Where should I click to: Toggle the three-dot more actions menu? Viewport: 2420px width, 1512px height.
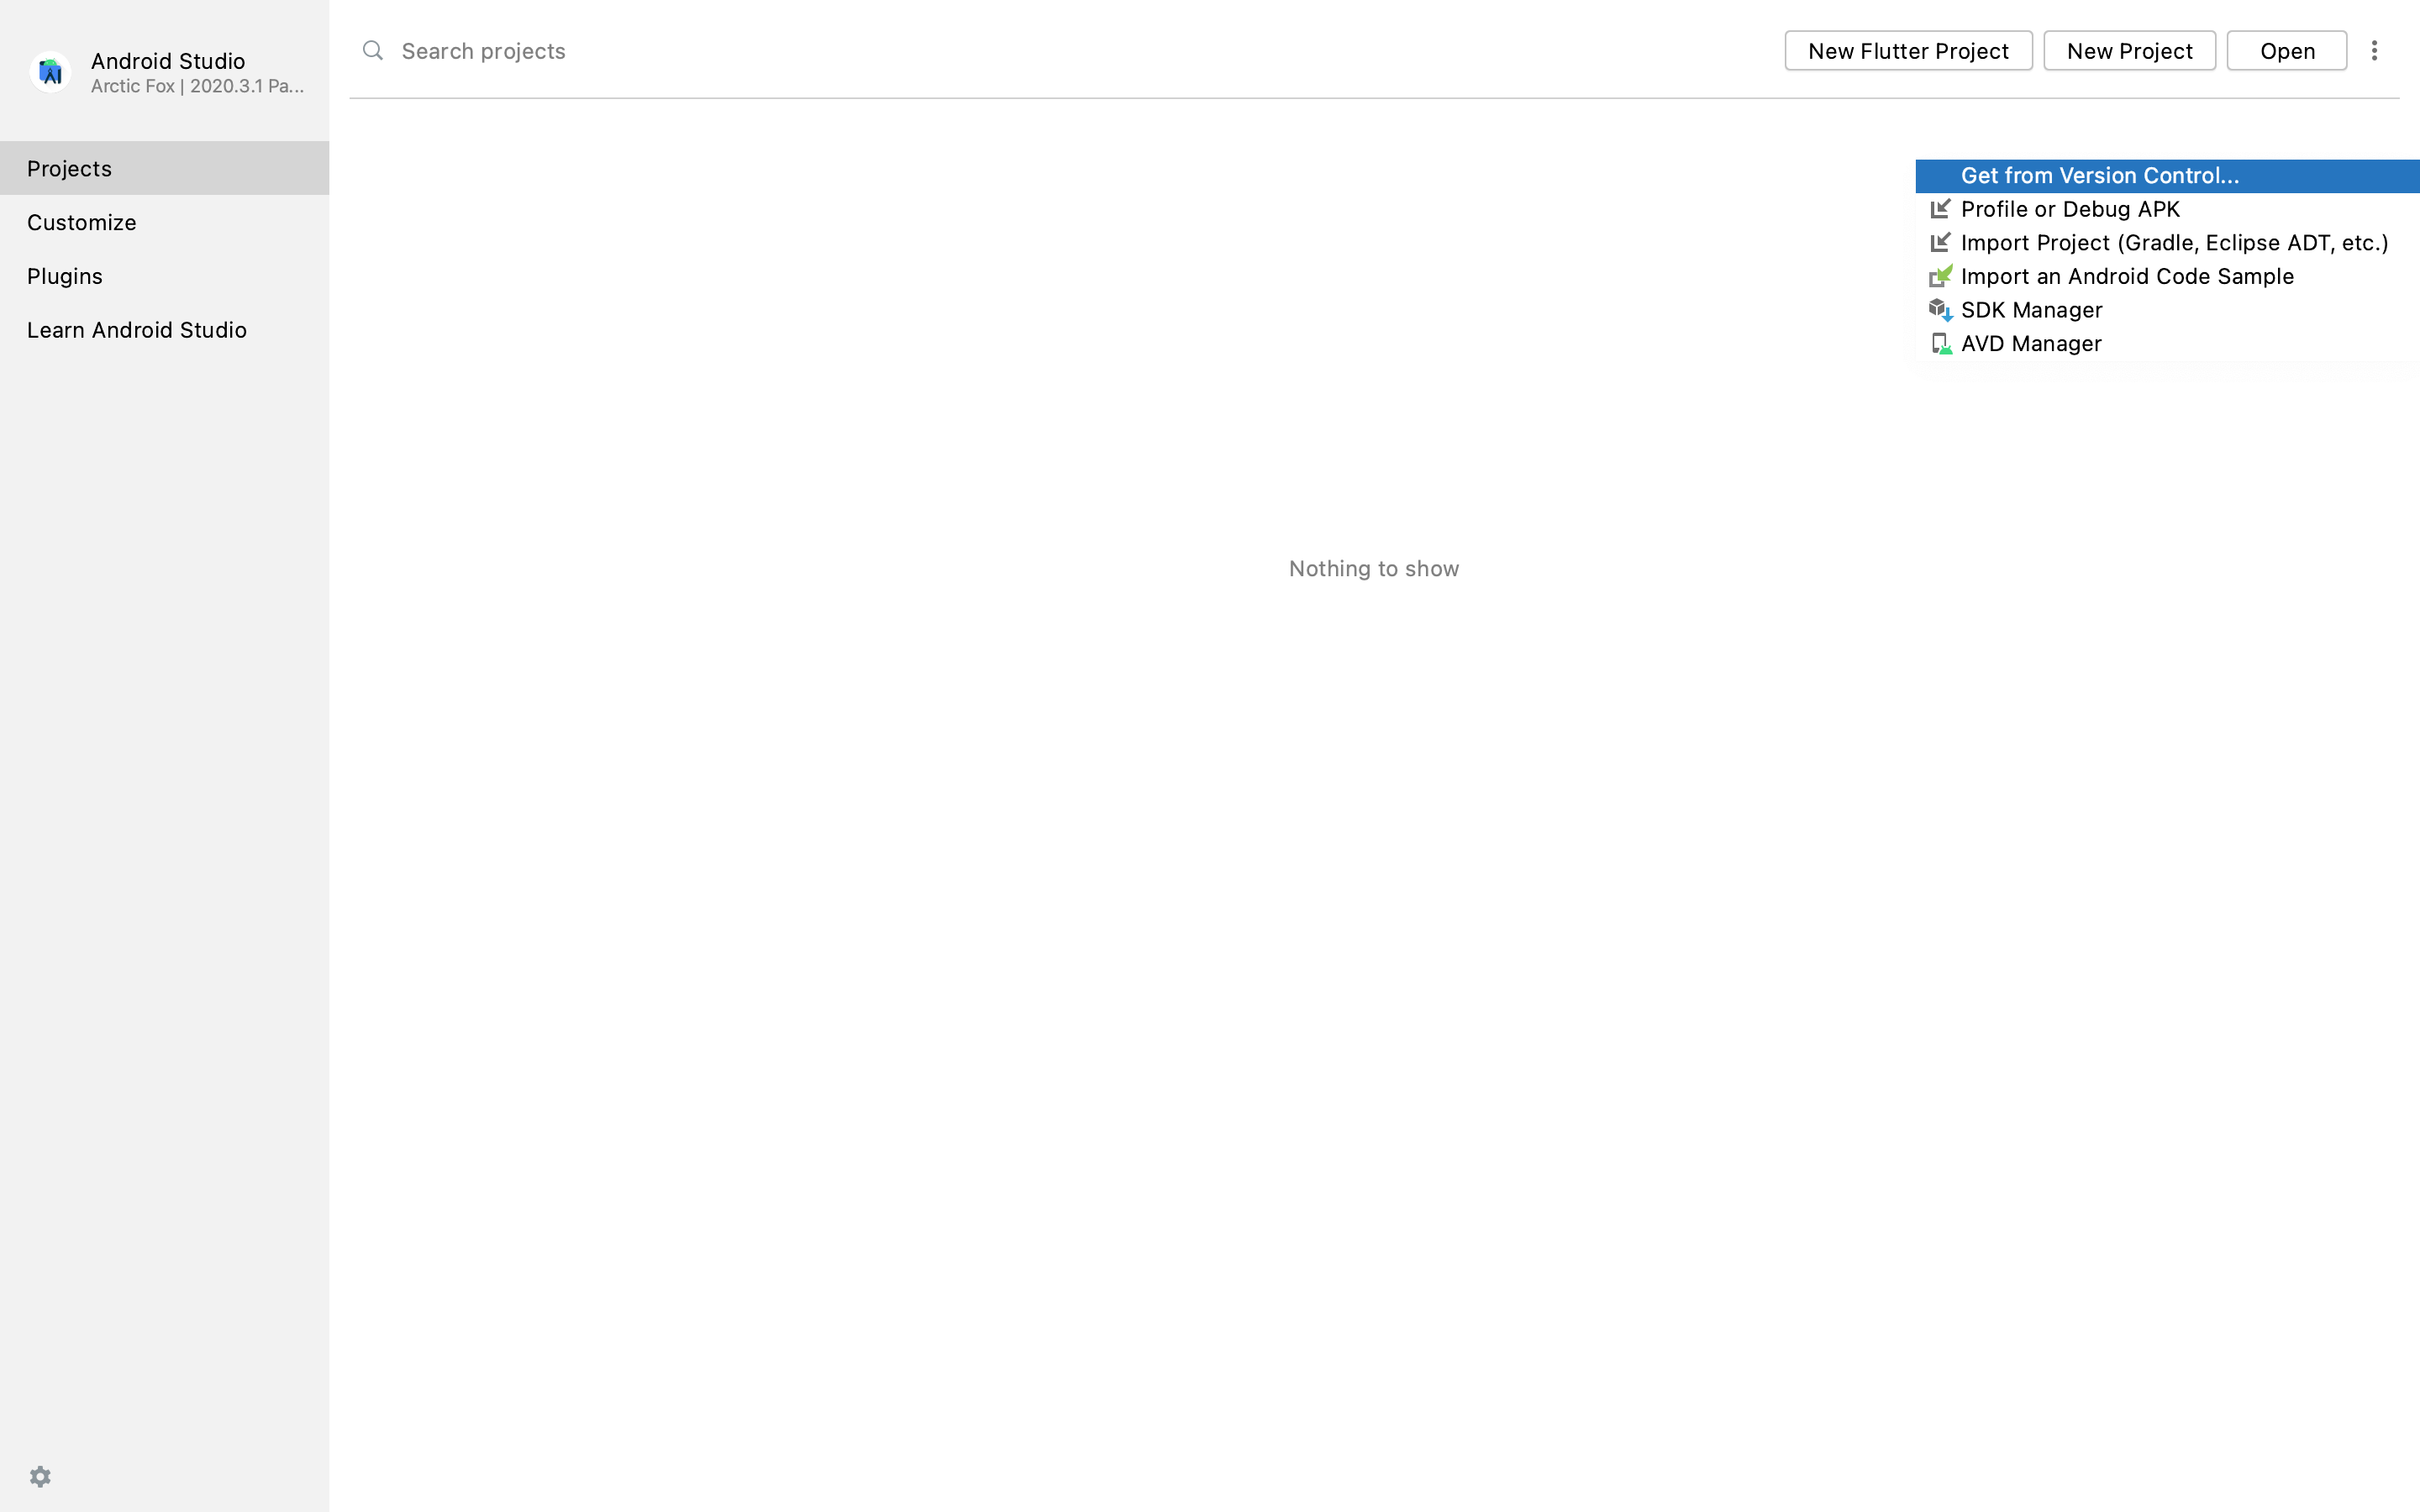(x=2374, y=51)
